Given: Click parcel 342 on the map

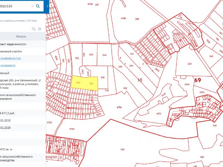Looking at the screenshot, I should (x=125, y=88).
